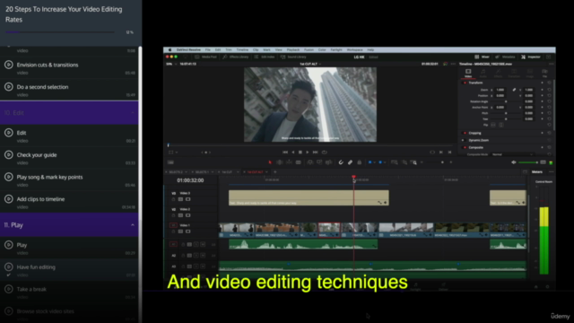Click the Rotation Angle slider
This screenshot has height=323, width=574.
point(506,101)
